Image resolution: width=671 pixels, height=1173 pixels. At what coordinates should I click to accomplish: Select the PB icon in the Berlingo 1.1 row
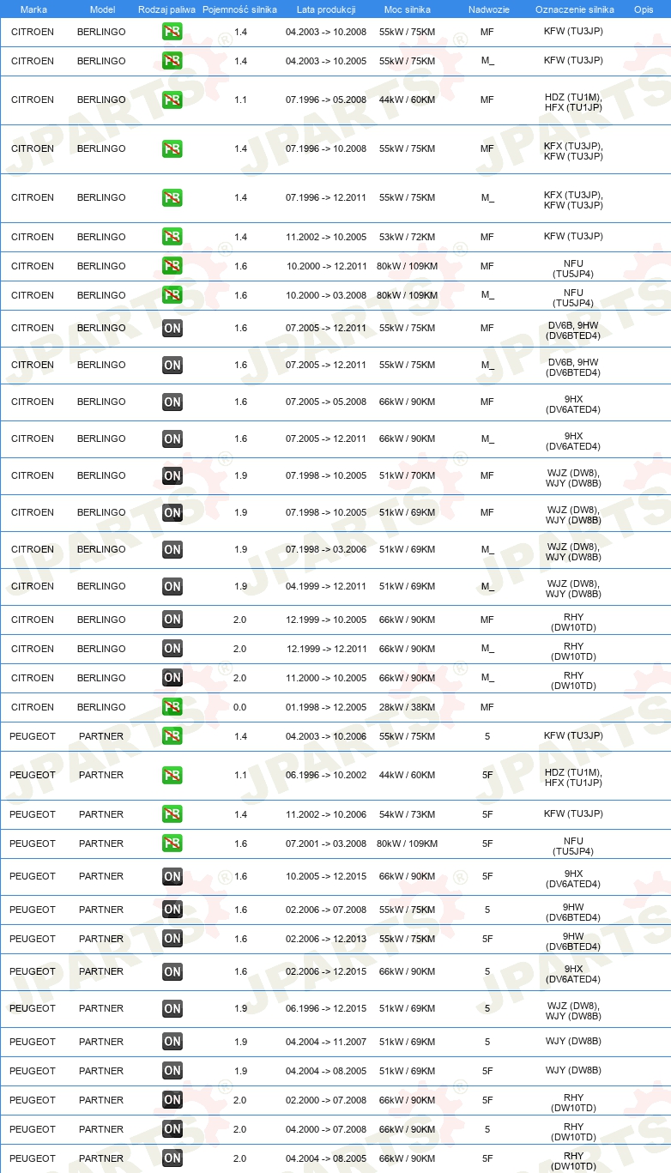172,100
